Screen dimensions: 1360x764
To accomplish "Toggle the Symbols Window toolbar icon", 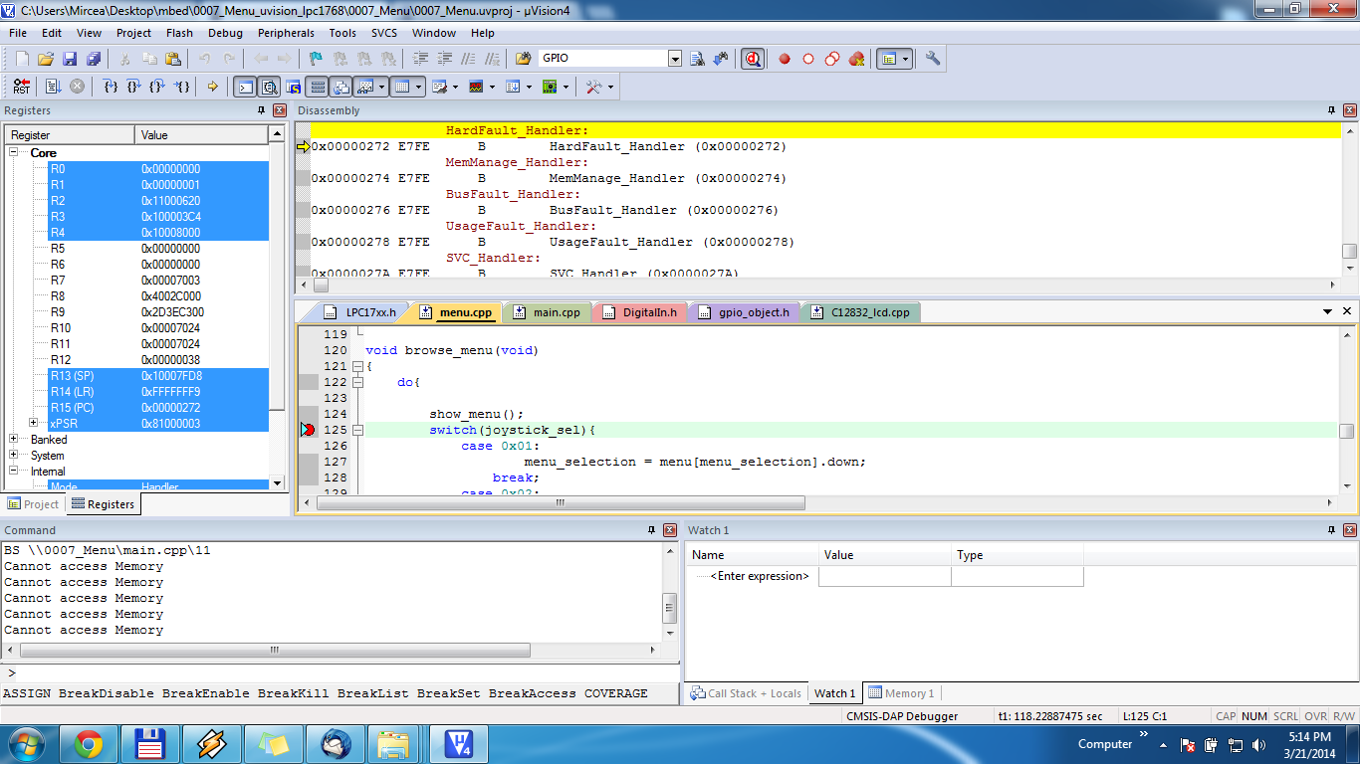I will (x=293, y=87).
